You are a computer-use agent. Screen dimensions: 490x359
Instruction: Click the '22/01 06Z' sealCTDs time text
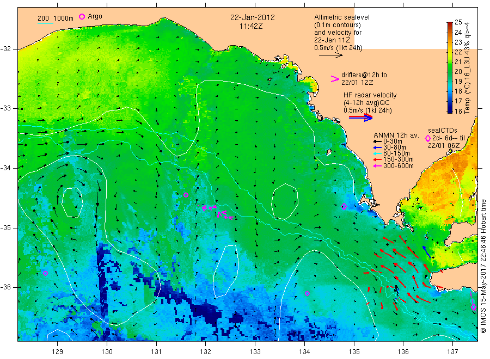[x=444, y=146]
